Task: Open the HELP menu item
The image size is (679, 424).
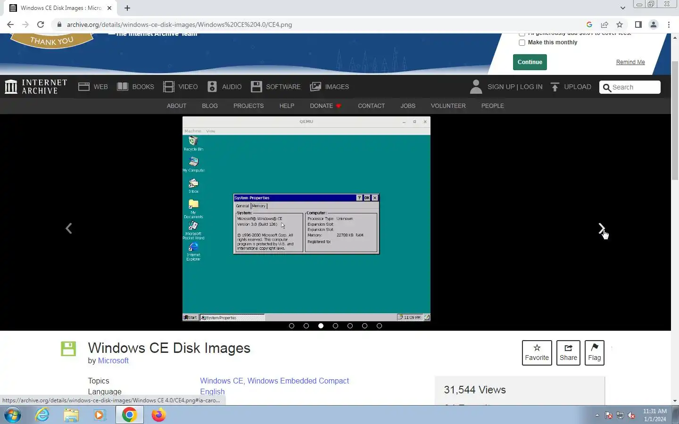Action: 287,106
